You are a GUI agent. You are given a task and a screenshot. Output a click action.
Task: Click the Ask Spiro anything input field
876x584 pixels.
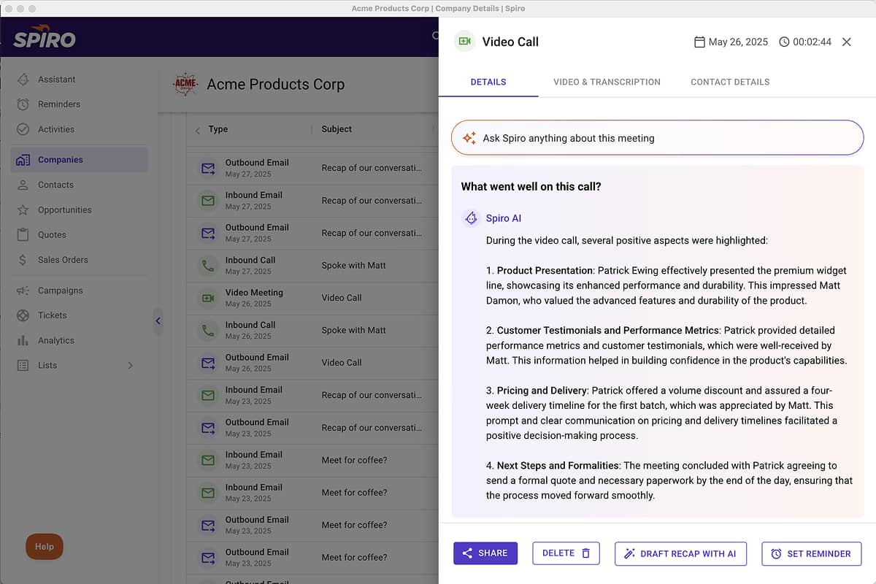657,137
